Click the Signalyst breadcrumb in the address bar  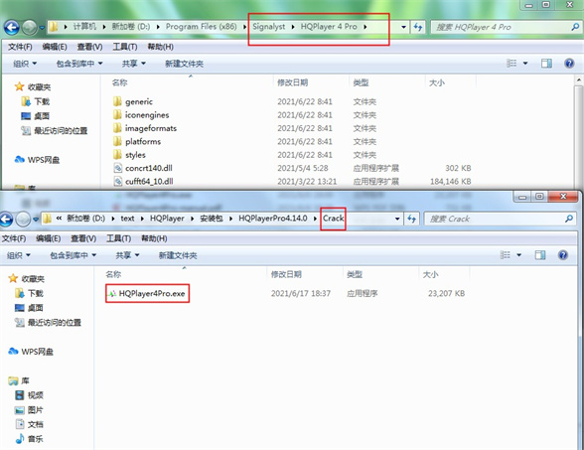pos(268,27)
